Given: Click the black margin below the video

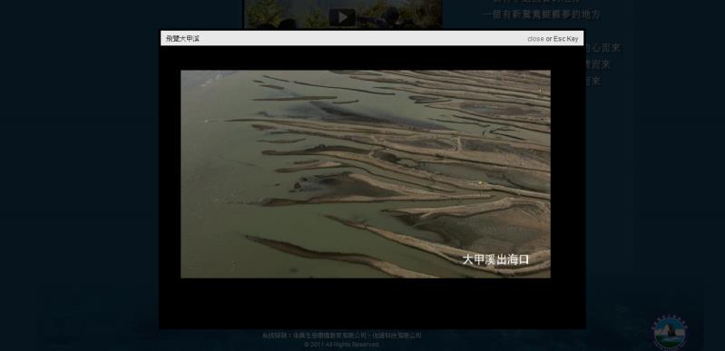Looking at the screenshot, I should 372,303.
